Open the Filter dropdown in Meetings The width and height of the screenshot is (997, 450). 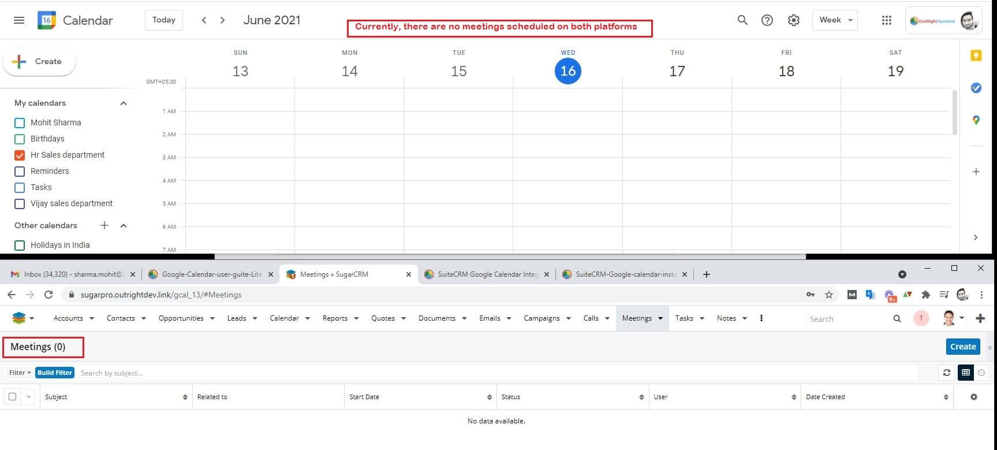20,373
